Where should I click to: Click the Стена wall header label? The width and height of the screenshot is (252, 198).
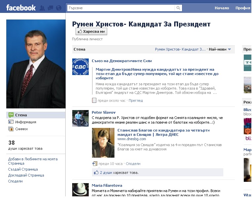point(79,49)
